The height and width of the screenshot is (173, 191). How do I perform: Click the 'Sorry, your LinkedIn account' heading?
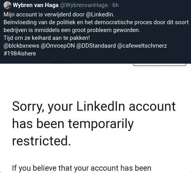94,107
